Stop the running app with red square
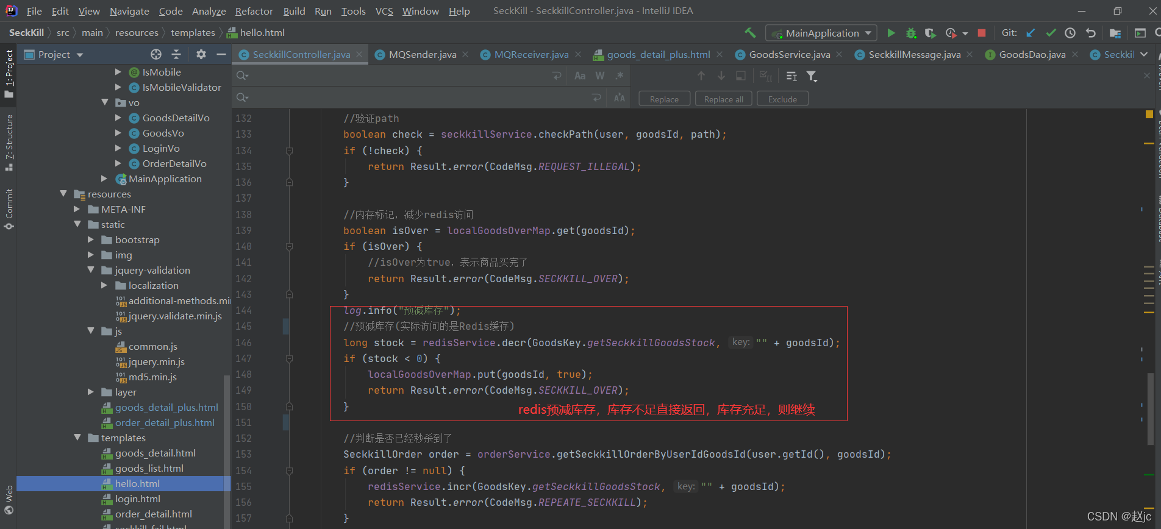This screenshot has height=529, width=1161. [x=982, y=33]
